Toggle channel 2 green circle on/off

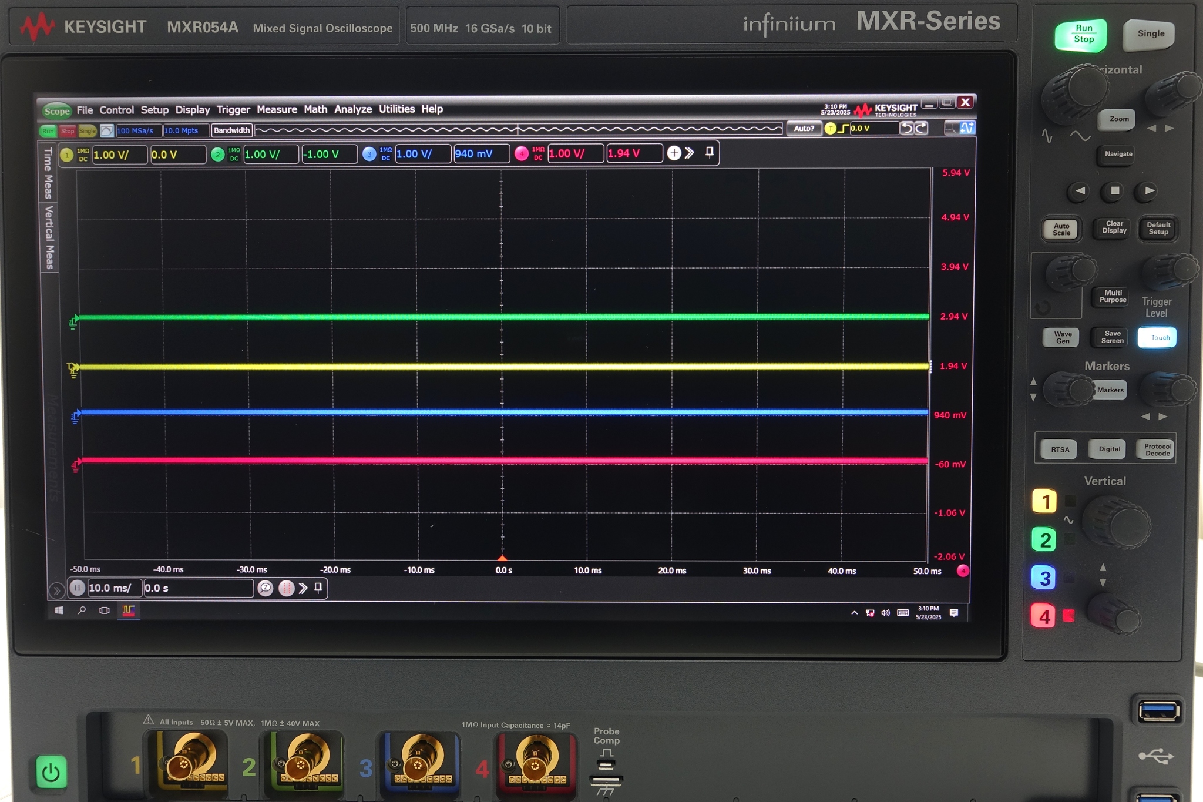(217, 155)
